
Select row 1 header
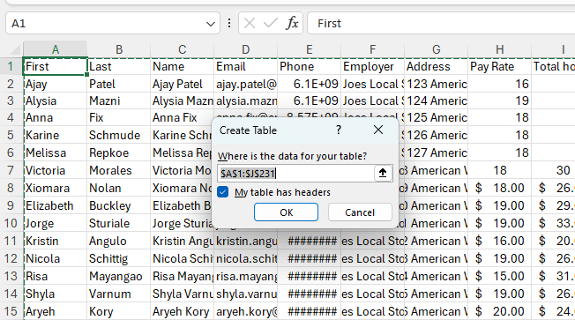tap(11, 66)
